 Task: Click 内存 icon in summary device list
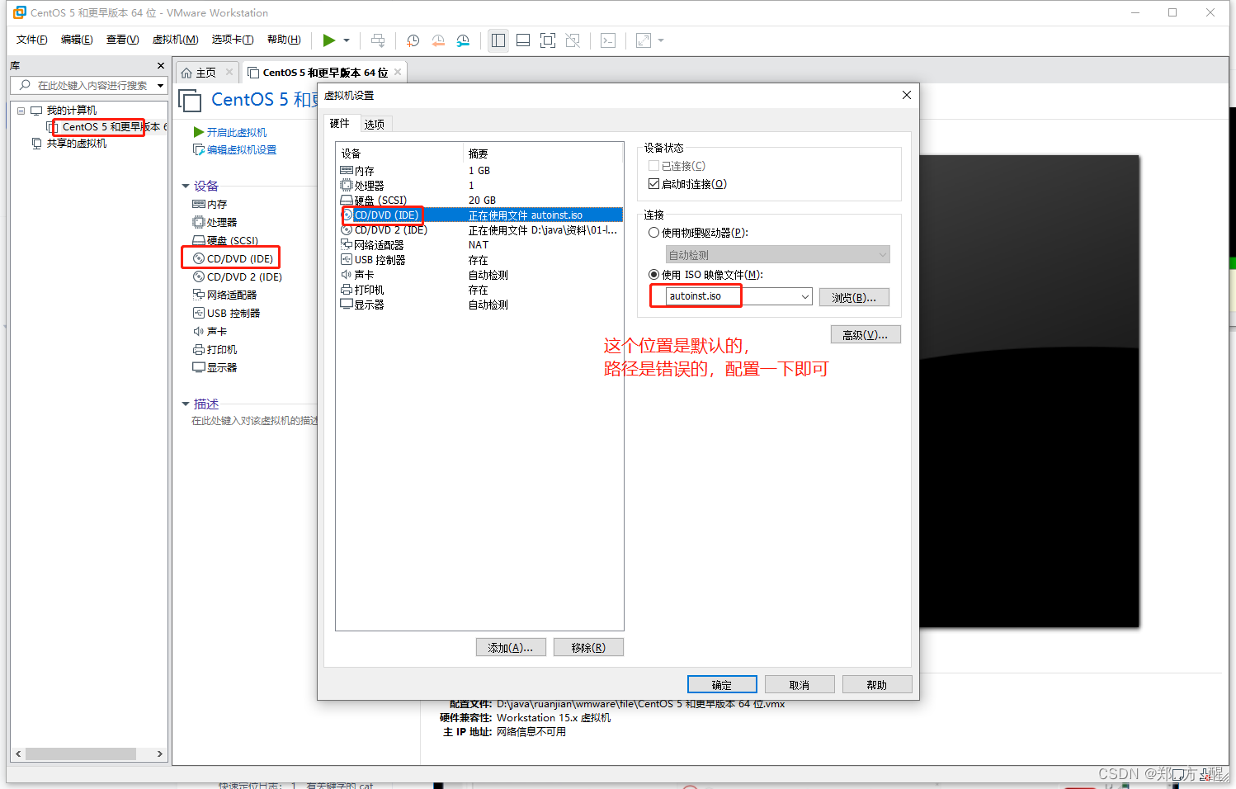[x=198, y=204]
